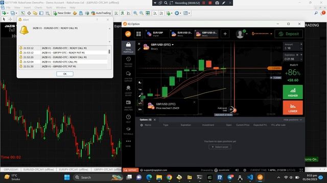Open the Tools menu in MetaTrader
This screenshot has height=183, width=327.
49,8
